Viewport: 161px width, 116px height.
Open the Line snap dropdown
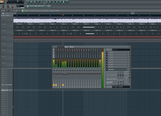pyautogui.click(x=20, y=6)
